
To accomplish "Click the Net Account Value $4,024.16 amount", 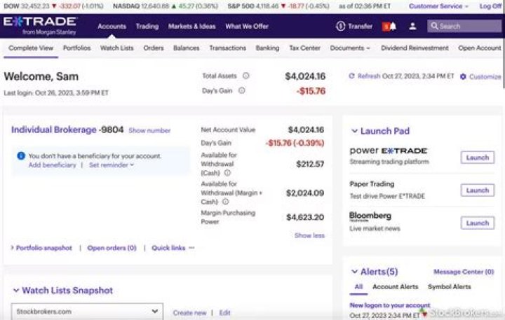I will (306, 130).
